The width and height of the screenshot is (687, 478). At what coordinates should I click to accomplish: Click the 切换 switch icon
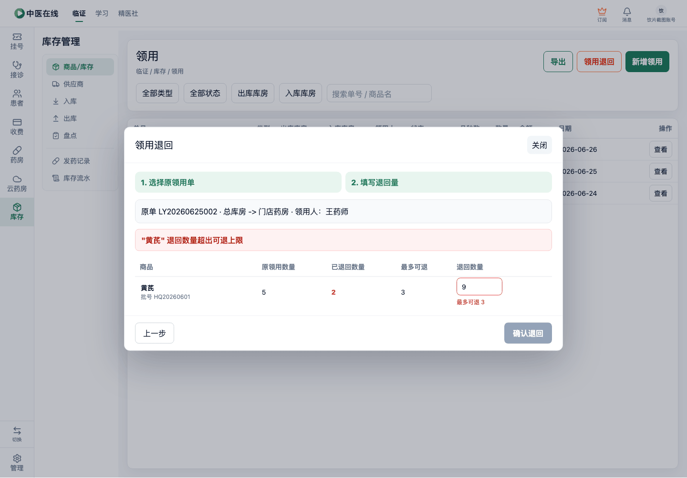(x=17, y=434)
